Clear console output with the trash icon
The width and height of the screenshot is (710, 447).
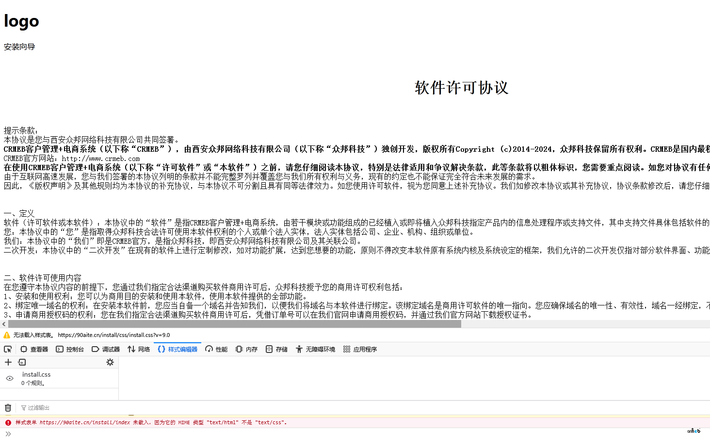[8, 408]
